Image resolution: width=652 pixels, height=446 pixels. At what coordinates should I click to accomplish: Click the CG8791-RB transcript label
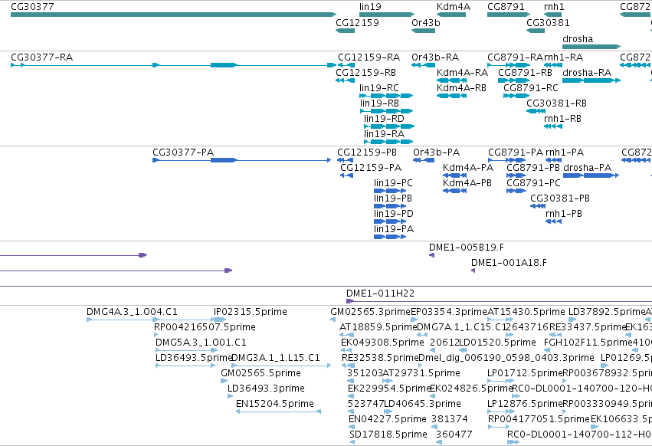pyautogui.click(x=525, y=73)
